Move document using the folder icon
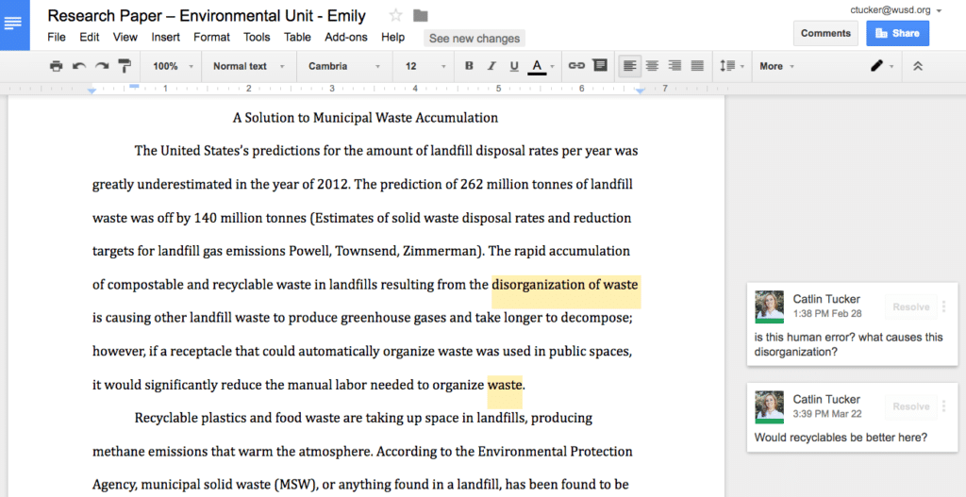This screenshot has width=966, height=497. coord(421,16)
